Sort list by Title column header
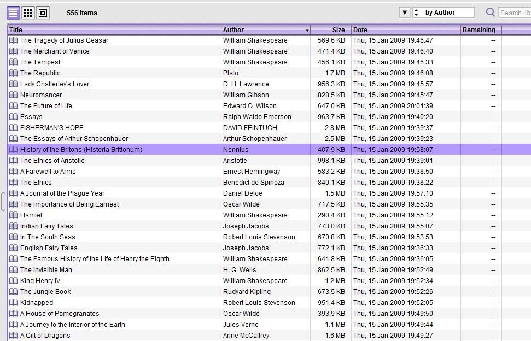 [114, 30]
